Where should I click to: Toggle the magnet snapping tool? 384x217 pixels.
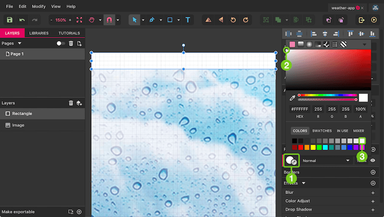click(x=109, y=20)
